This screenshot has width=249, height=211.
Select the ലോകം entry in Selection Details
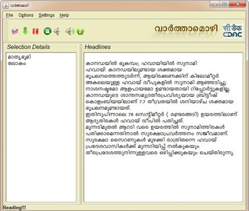pos(17,64)
